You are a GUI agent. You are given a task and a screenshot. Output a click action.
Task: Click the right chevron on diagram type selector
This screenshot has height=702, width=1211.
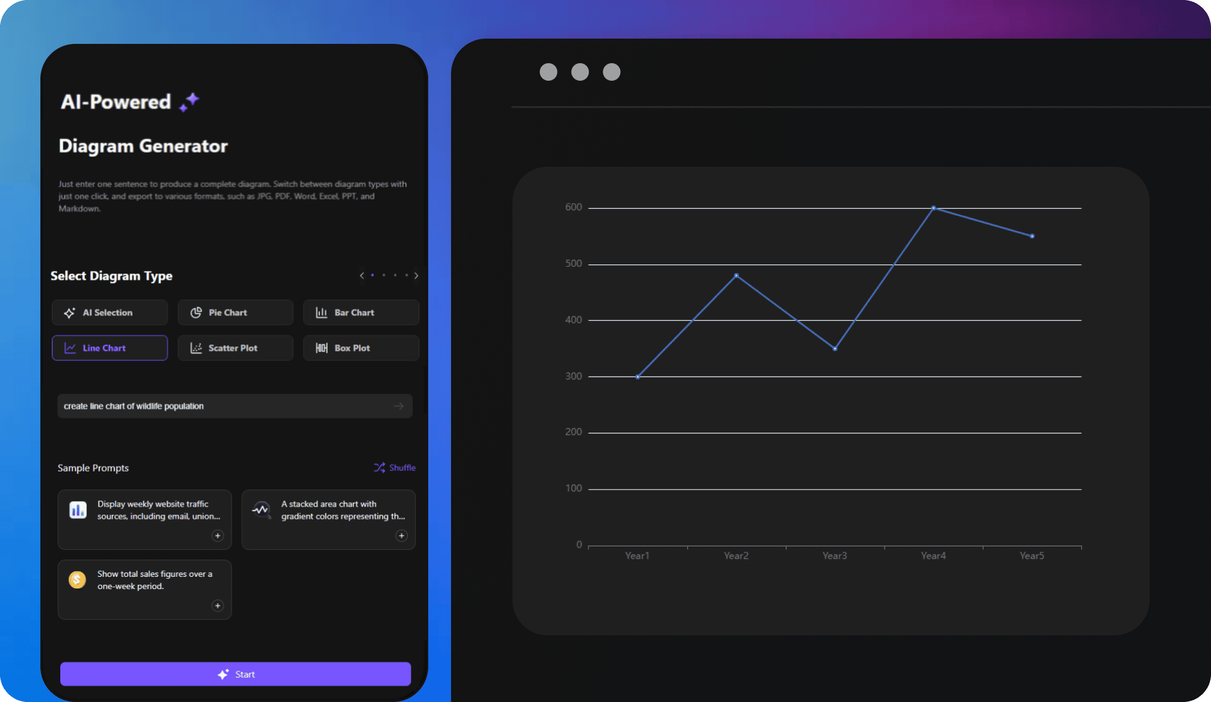[x=416, y=276]
